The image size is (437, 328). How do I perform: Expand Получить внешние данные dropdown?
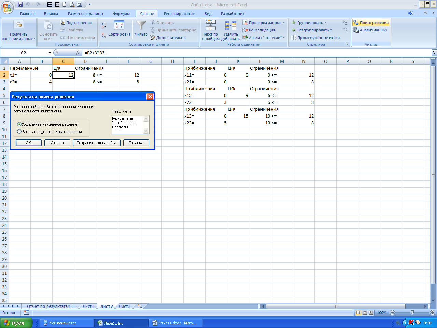pos(34,39)
